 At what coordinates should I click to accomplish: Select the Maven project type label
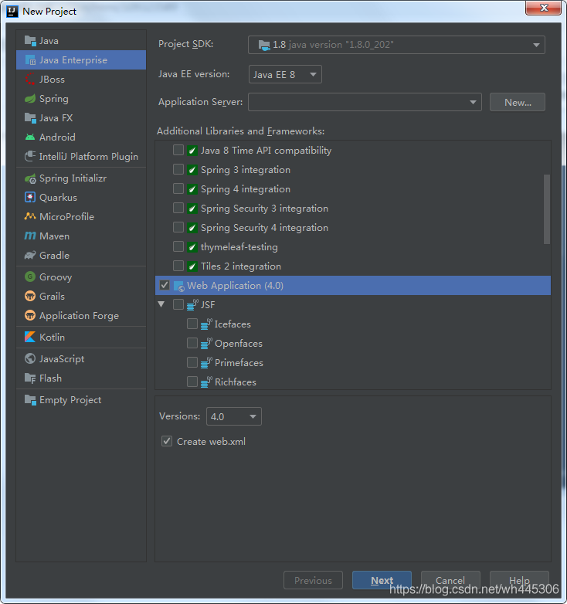tap(54, 236)
